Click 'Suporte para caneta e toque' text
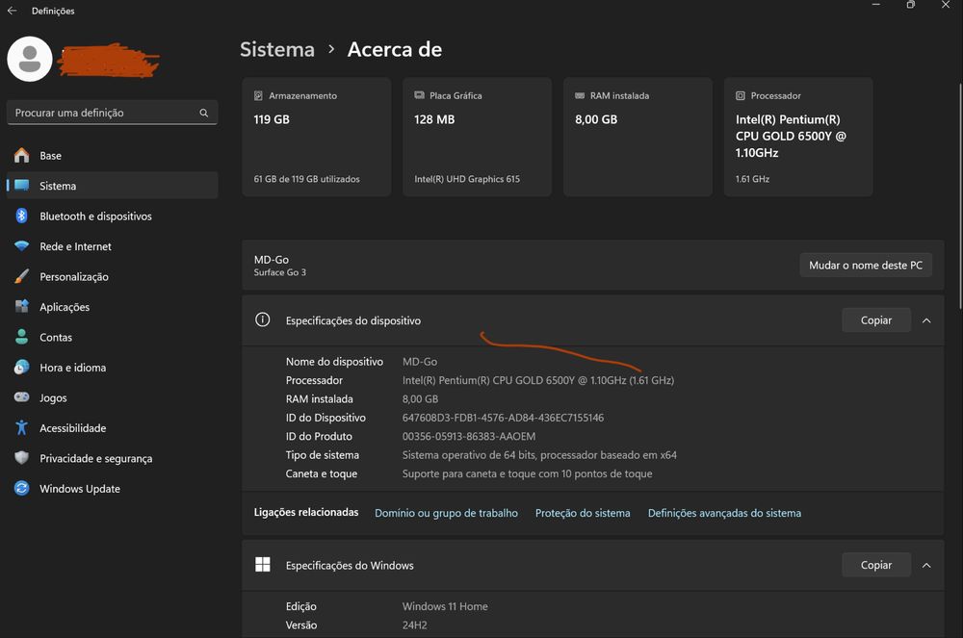This screenshot has height=638, width=963. pyautogui.click(x=527, y=473)
